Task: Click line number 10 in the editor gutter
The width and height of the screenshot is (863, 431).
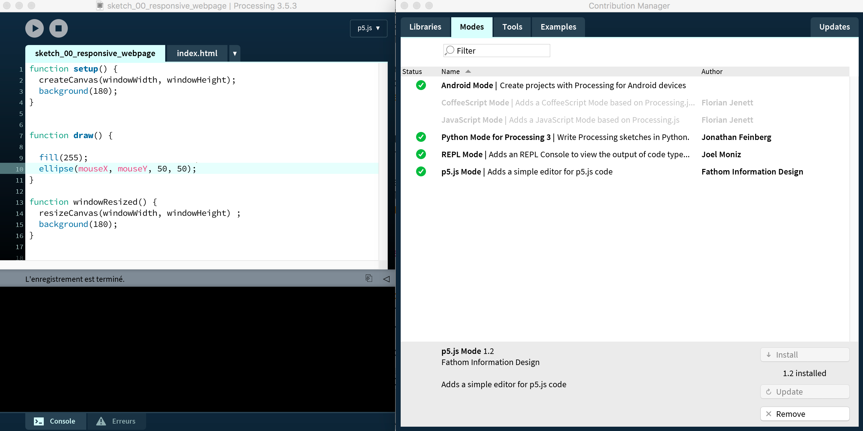Action: pos(19,169)
